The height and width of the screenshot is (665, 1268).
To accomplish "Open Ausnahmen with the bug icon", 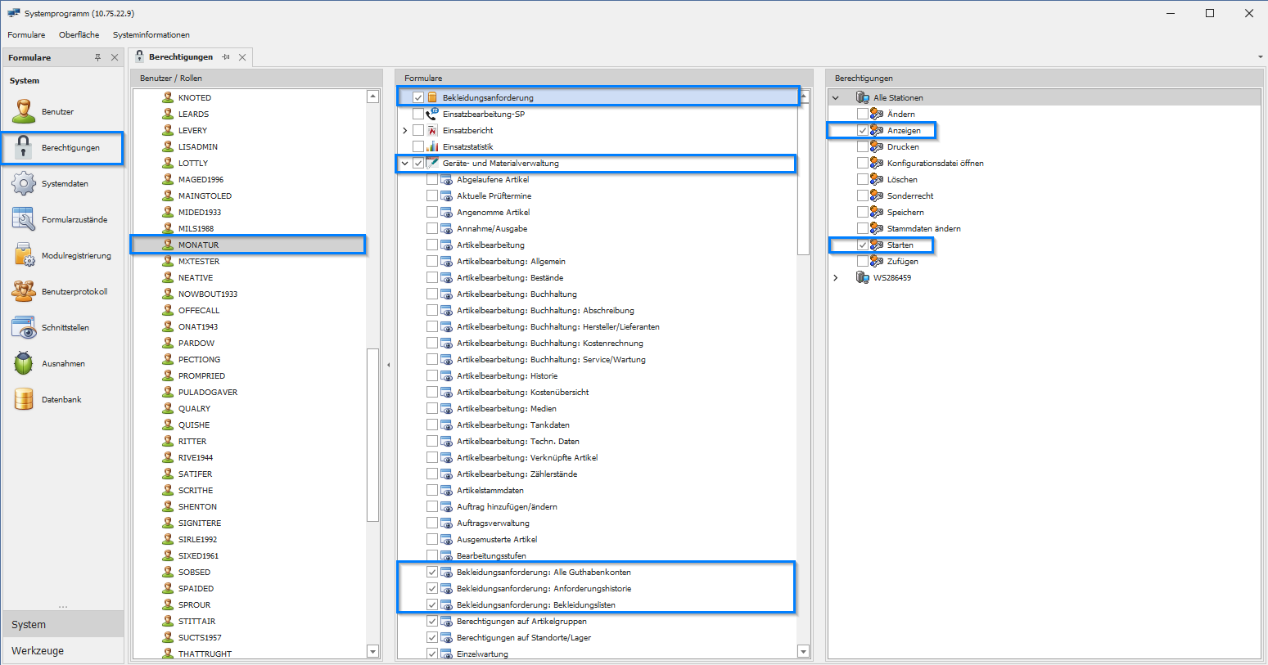I will [x=24, y=363].
